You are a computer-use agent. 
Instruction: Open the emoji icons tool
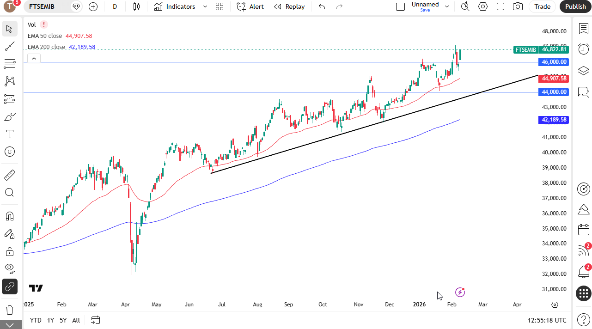pyautogui.click(x=9, y=152)
